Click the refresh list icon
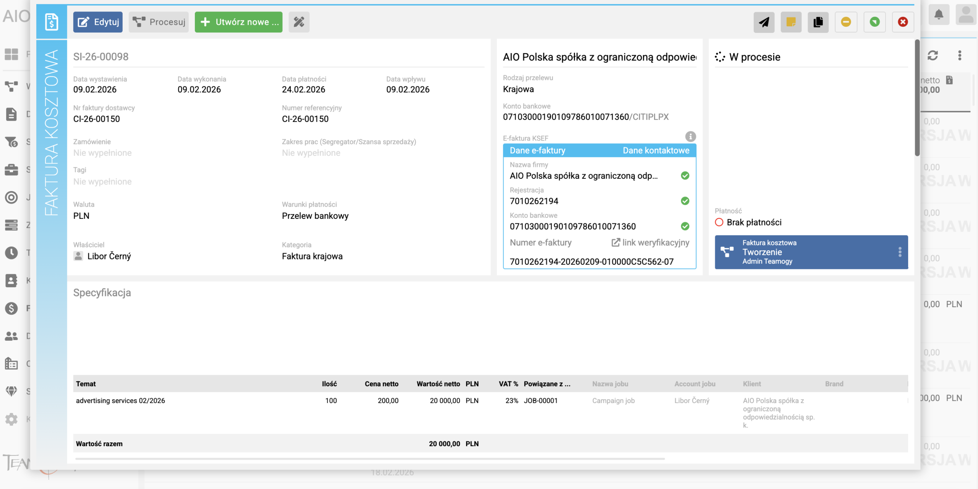This screenshot has height=489, width=978. pyautogui.click(x=933, y=56)
